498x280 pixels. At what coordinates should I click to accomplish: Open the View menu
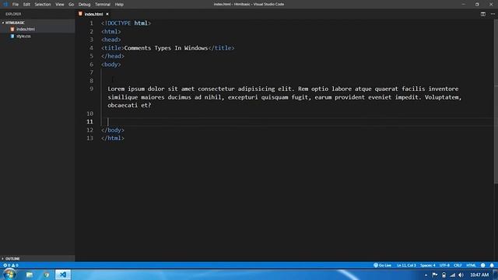(x=60, y=5)
